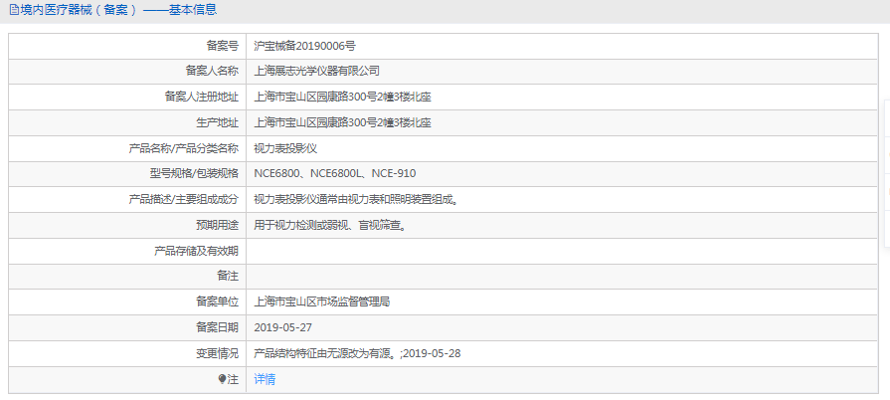The width and height of the screenshot is (890, 400).
Task: Click the 备案号 row label
Action: (222, 46)
